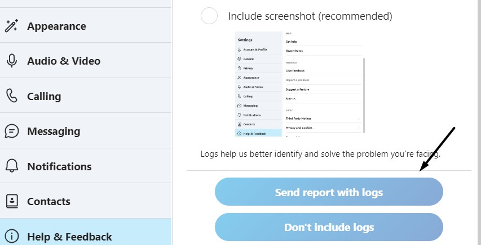
Task: Click the Help & Feedback info icon
Action: click(12, 237)
